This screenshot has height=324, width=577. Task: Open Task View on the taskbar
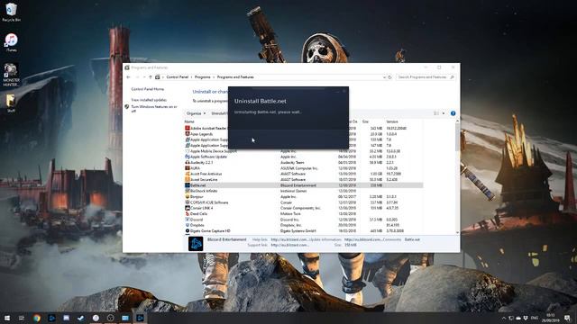(x=22, y=318)
